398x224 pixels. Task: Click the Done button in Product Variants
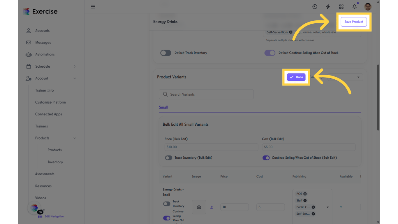coord(296,77)
